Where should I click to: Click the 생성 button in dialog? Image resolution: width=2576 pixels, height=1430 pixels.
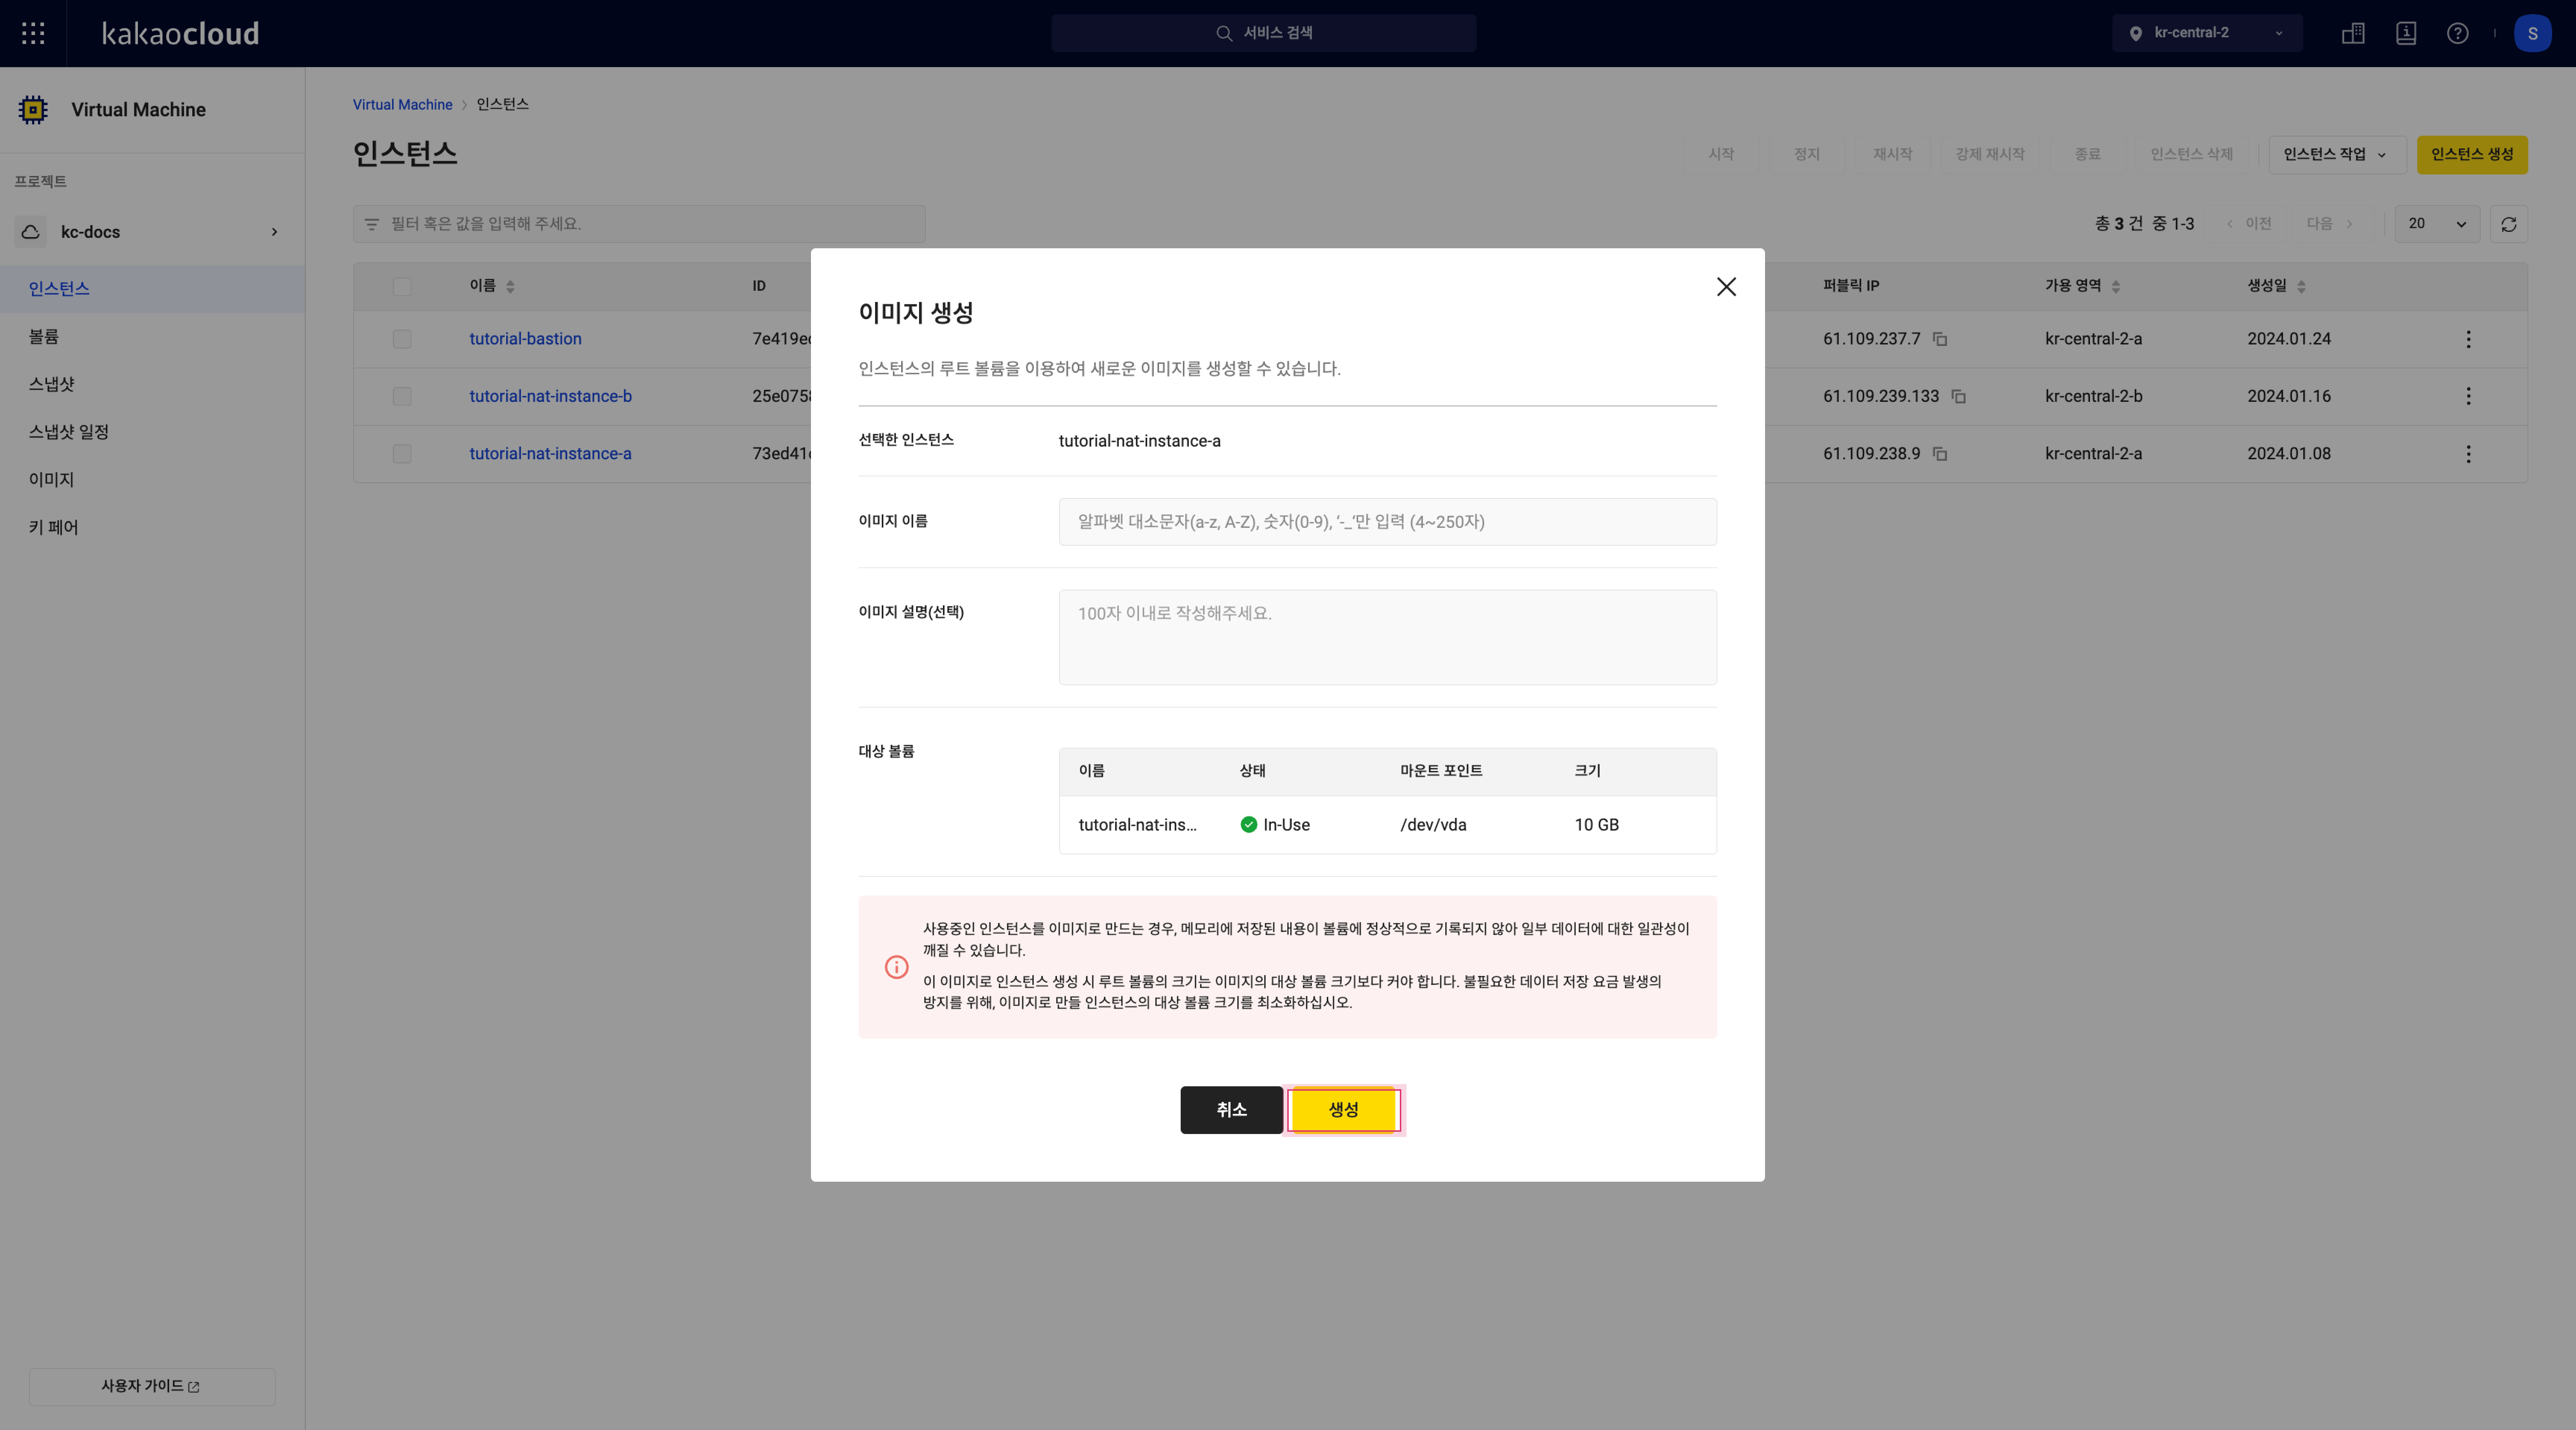point(1343,1110)
